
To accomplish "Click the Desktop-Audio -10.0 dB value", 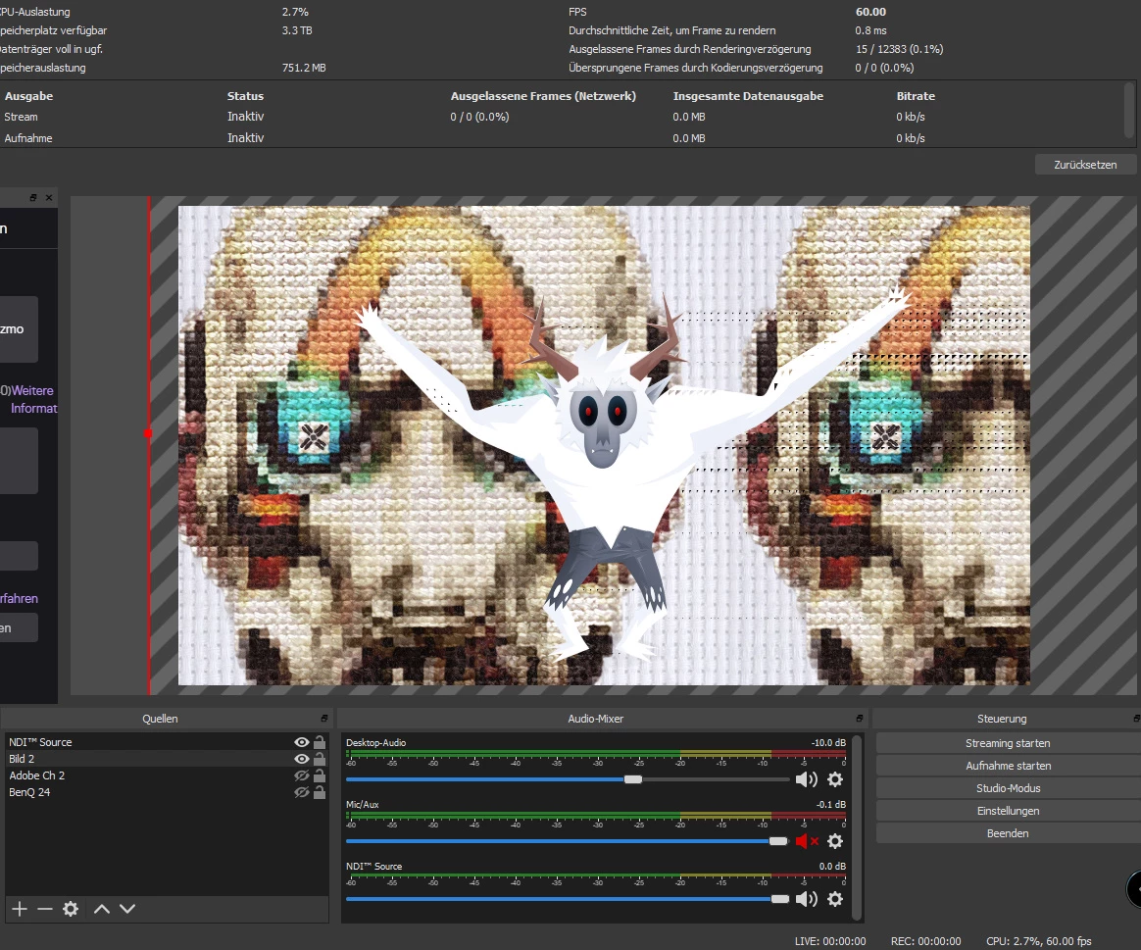I will coord(828,742).
